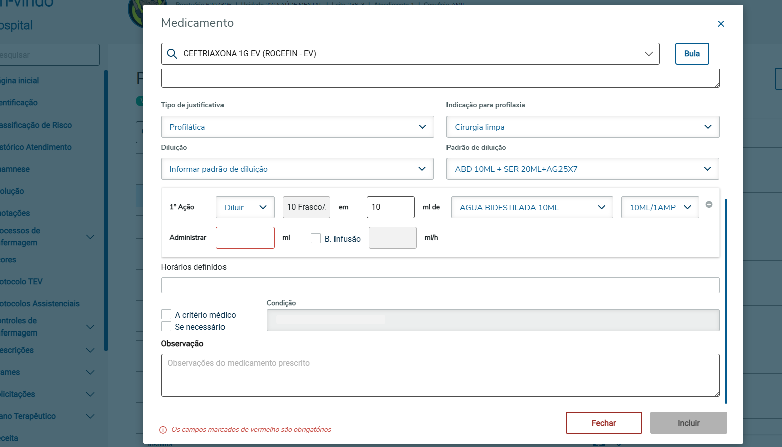
Task: Tick the Se necessário checkbox
Action: [166, 327]
